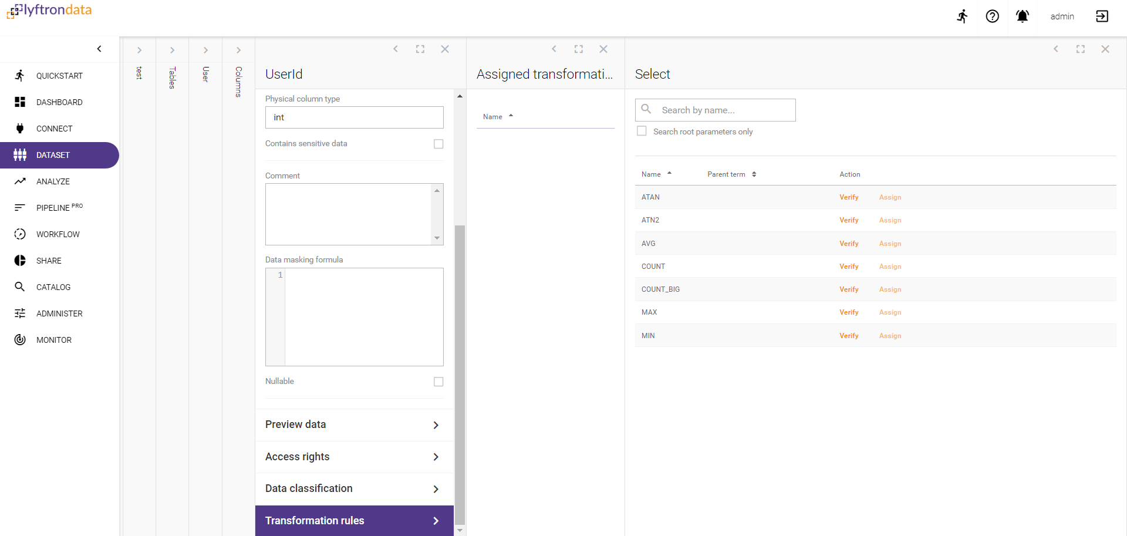Click the SHARE pie icon

coord(20,261)
